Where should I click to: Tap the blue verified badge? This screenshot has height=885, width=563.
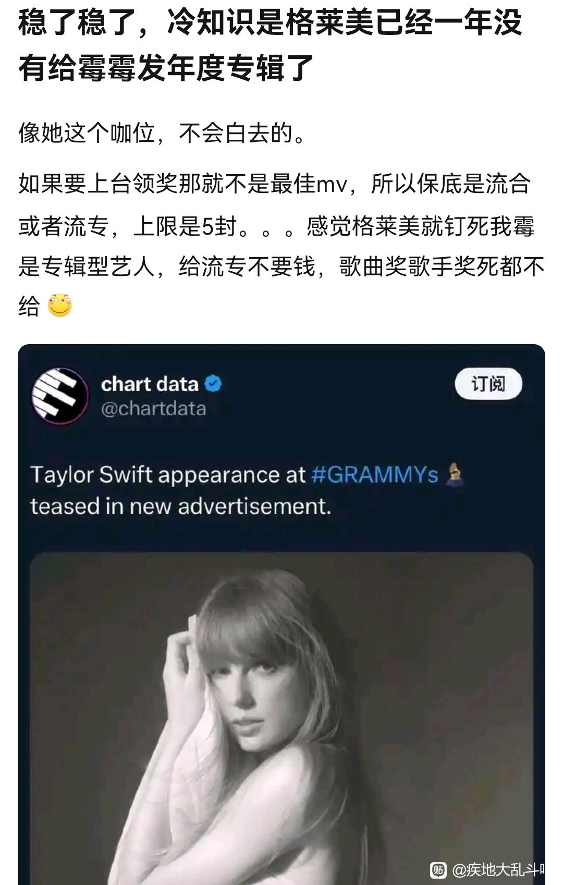point(213,384)
